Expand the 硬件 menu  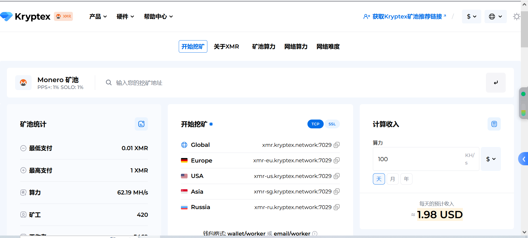[x=125, y=17]
